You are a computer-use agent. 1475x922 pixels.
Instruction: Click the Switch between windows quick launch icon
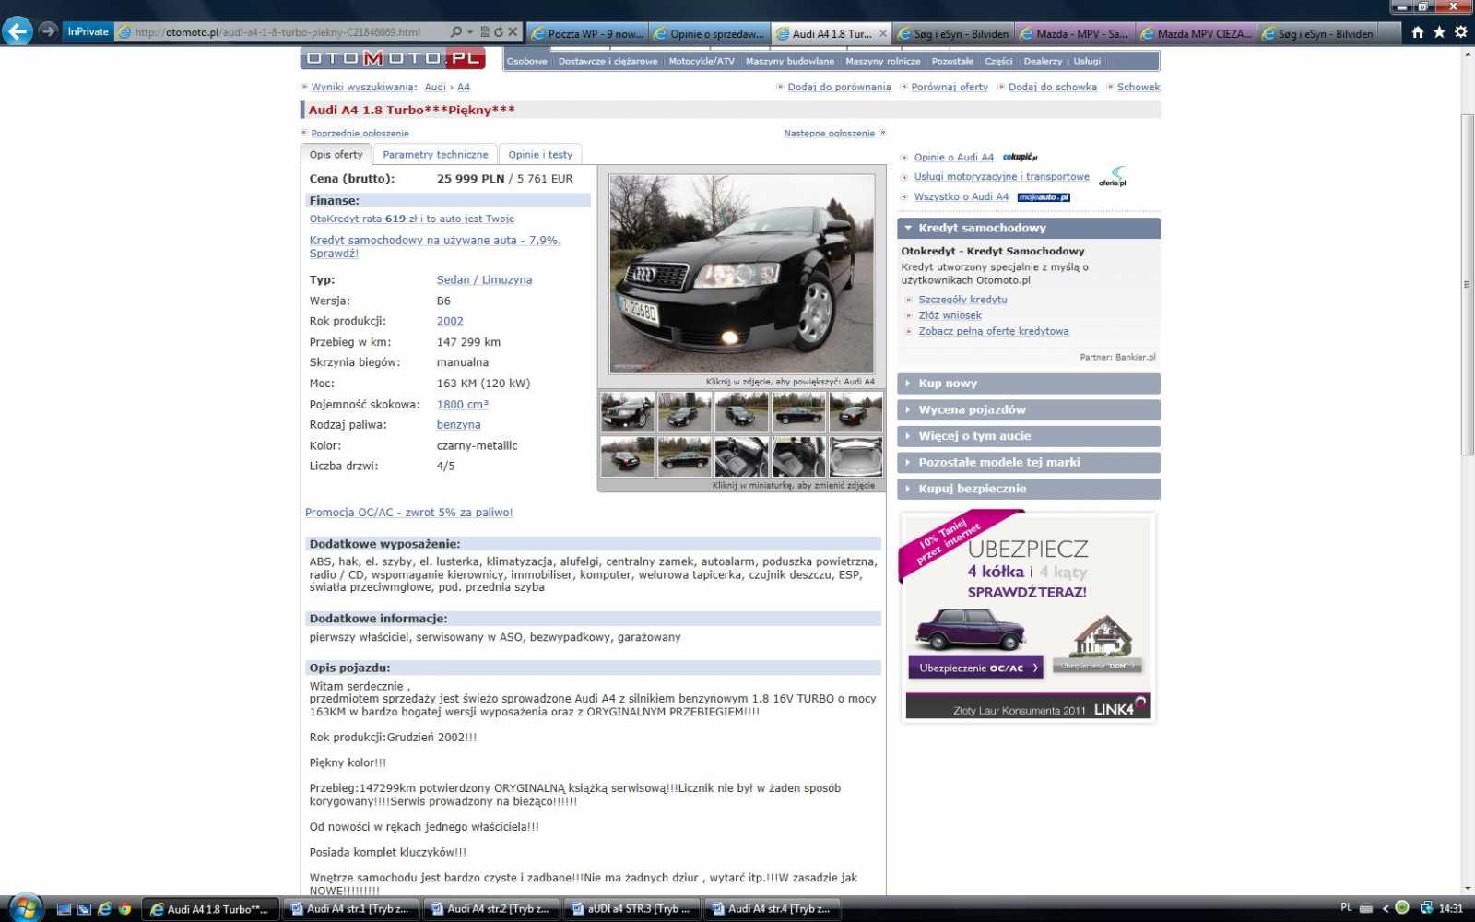(x=84, y=909)
